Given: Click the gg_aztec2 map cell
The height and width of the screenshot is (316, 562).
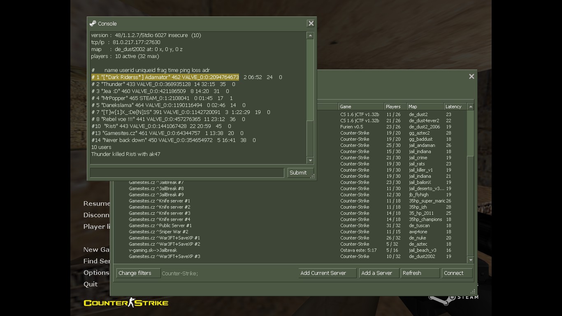Looking at the screenshot, I should coord(419,133).
